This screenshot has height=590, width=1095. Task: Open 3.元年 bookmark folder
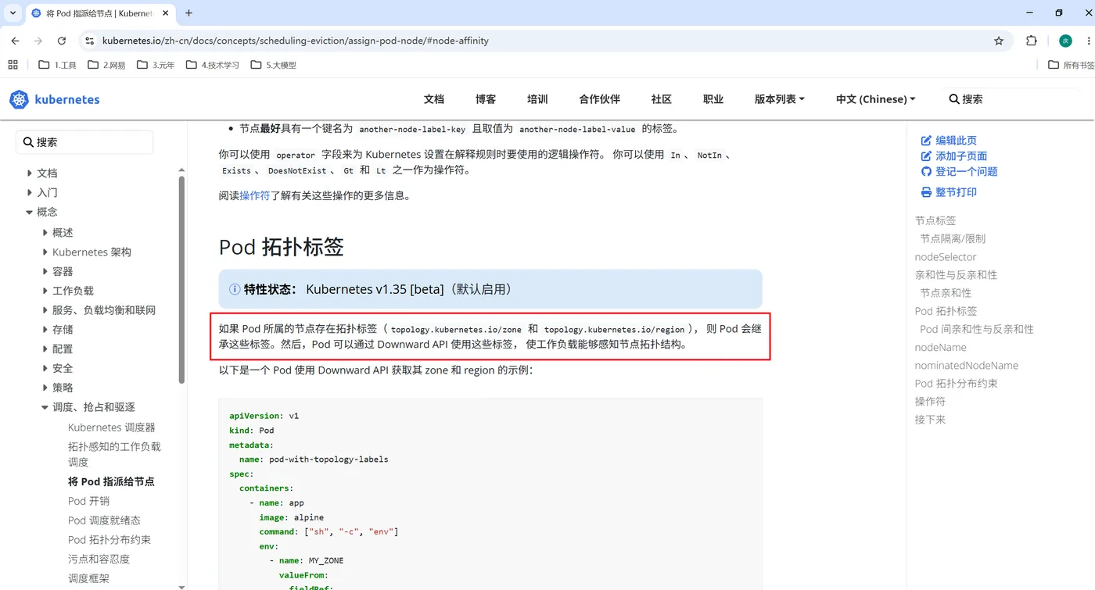tap(156, 65)
